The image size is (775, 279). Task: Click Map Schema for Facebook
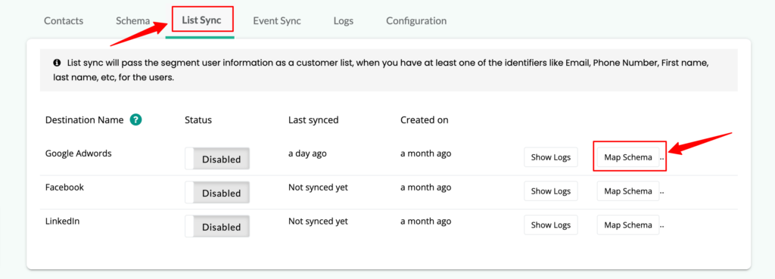coord(628,191)
